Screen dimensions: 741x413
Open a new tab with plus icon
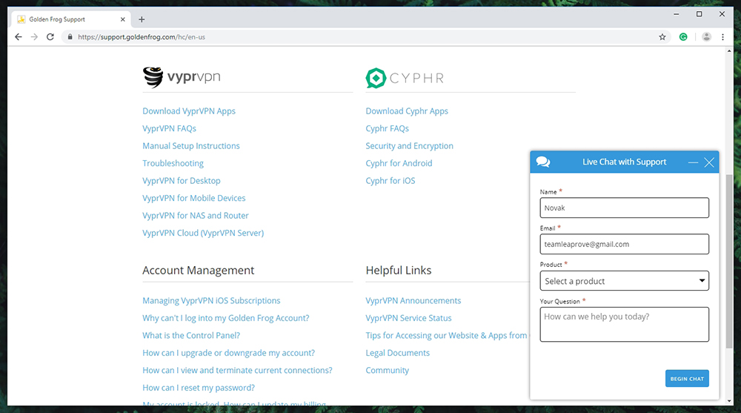(142, 19)
